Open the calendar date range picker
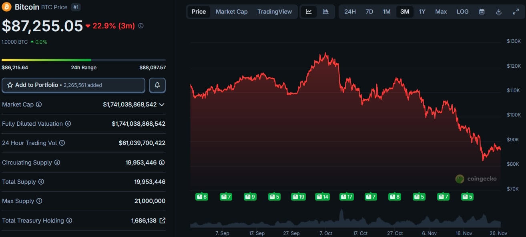This screenshot has width=526, height=237. (x=482, y=12)
